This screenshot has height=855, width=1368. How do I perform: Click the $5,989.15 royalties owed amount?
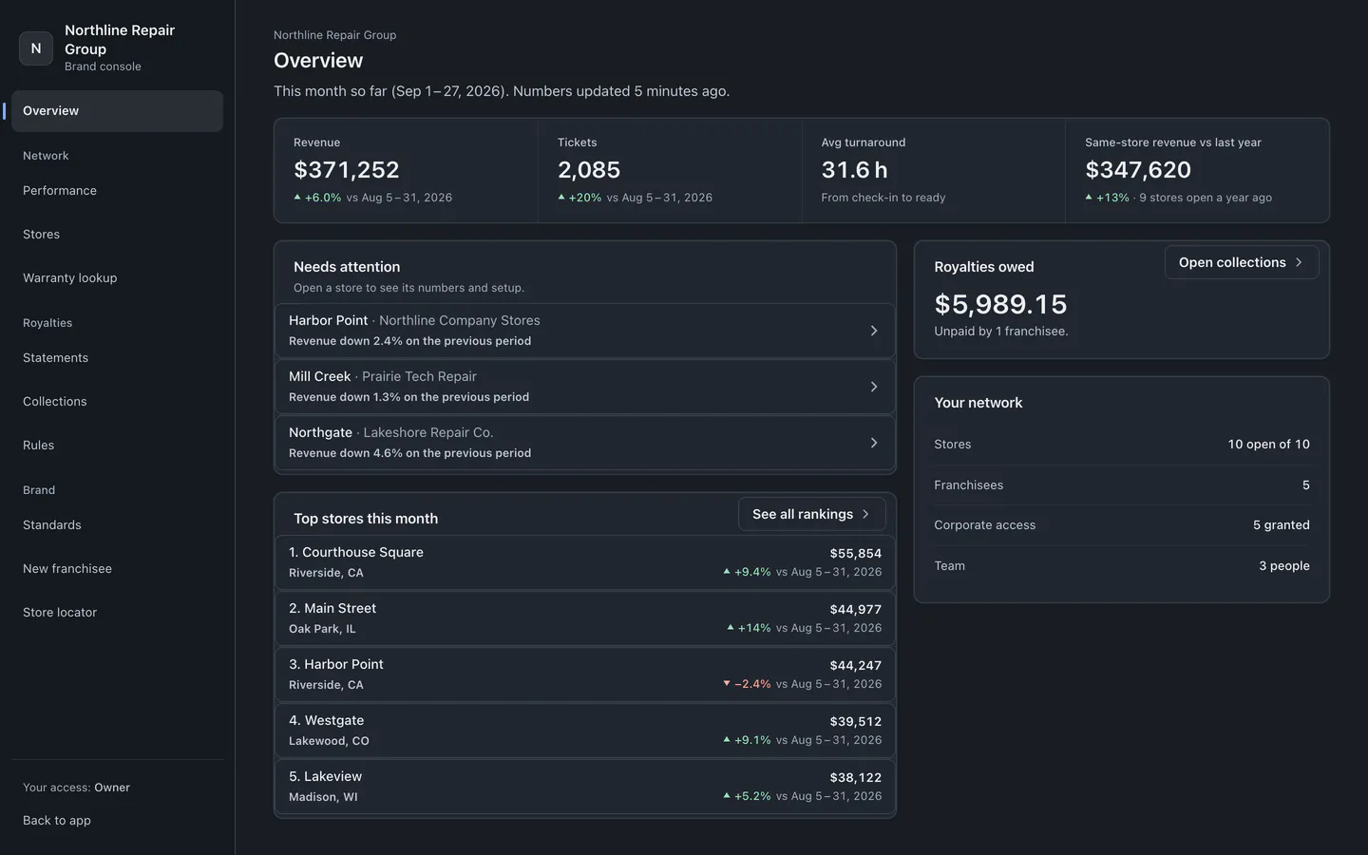(x=1000, y=304)
